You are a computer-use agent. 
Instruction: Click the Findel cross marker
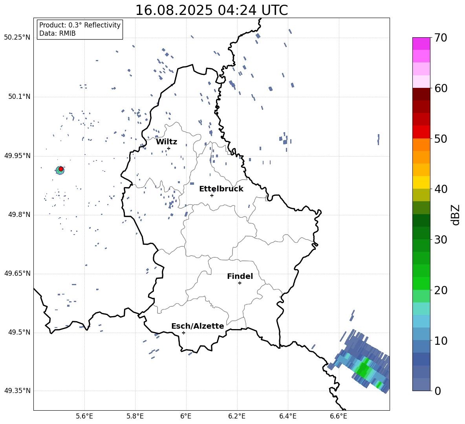click(240, 283)
